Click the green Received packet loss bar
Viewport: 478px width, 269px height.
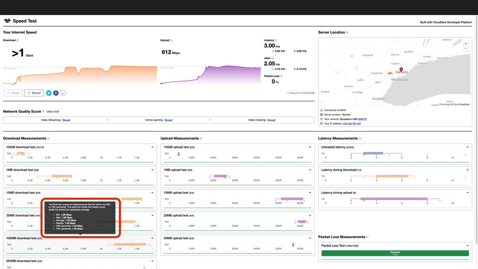point(394,253)
